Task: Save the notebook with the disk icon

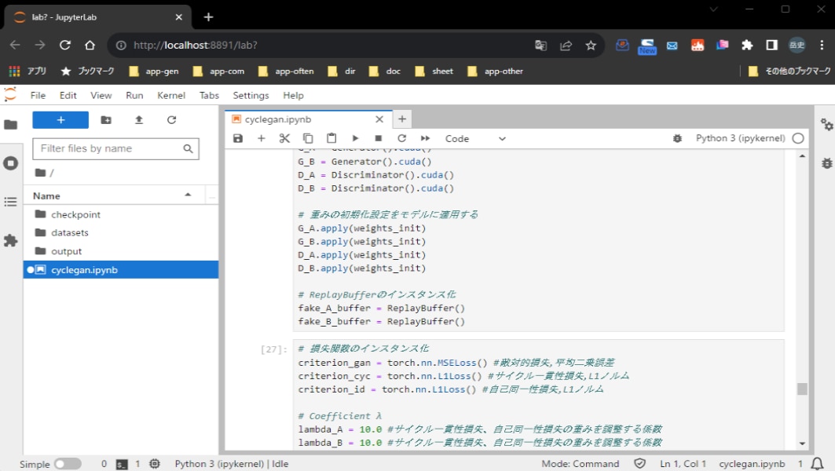Action: click(x=238, y=138)
